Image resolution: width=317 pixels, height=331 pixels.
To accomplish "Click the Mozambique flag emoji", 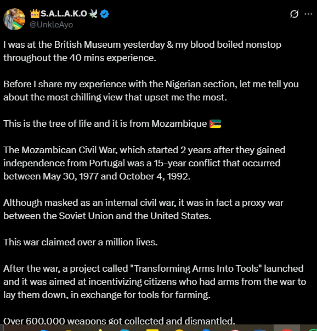I will pos(215,124).
